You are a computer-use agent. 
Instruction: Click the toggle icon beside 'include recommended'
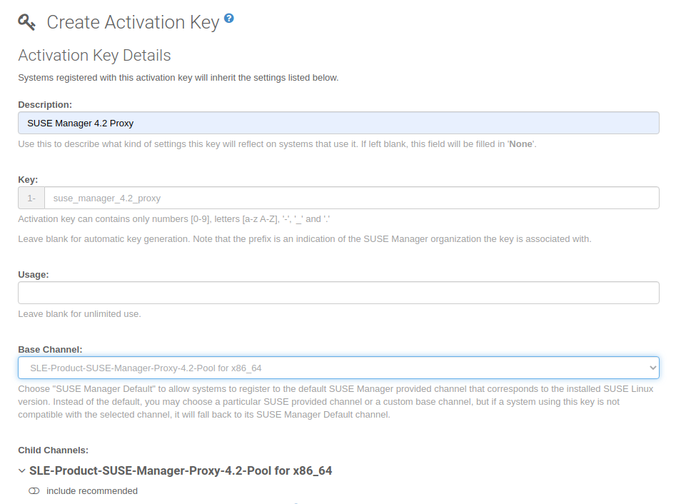(x=34, y=490)
